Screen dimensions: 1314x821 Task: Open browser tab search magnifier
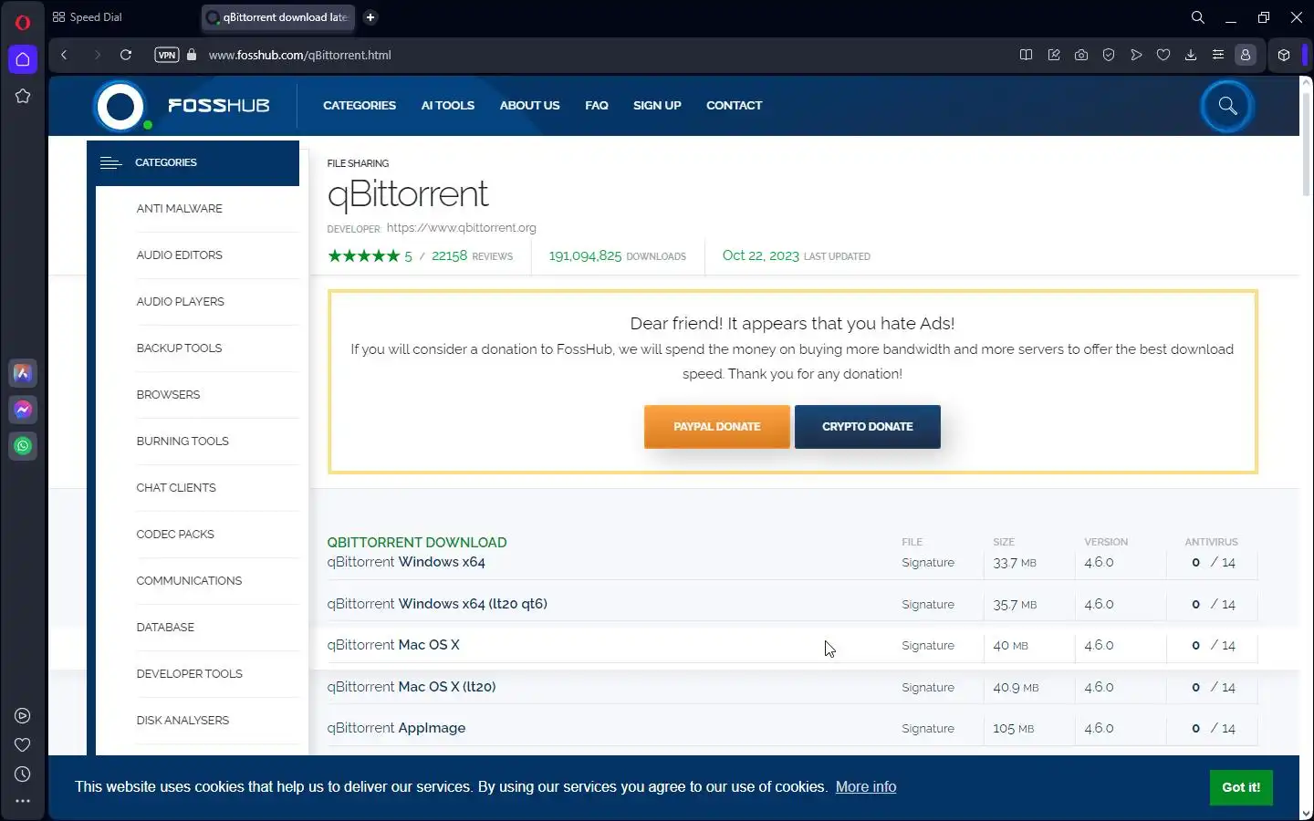coord(1198,17)
